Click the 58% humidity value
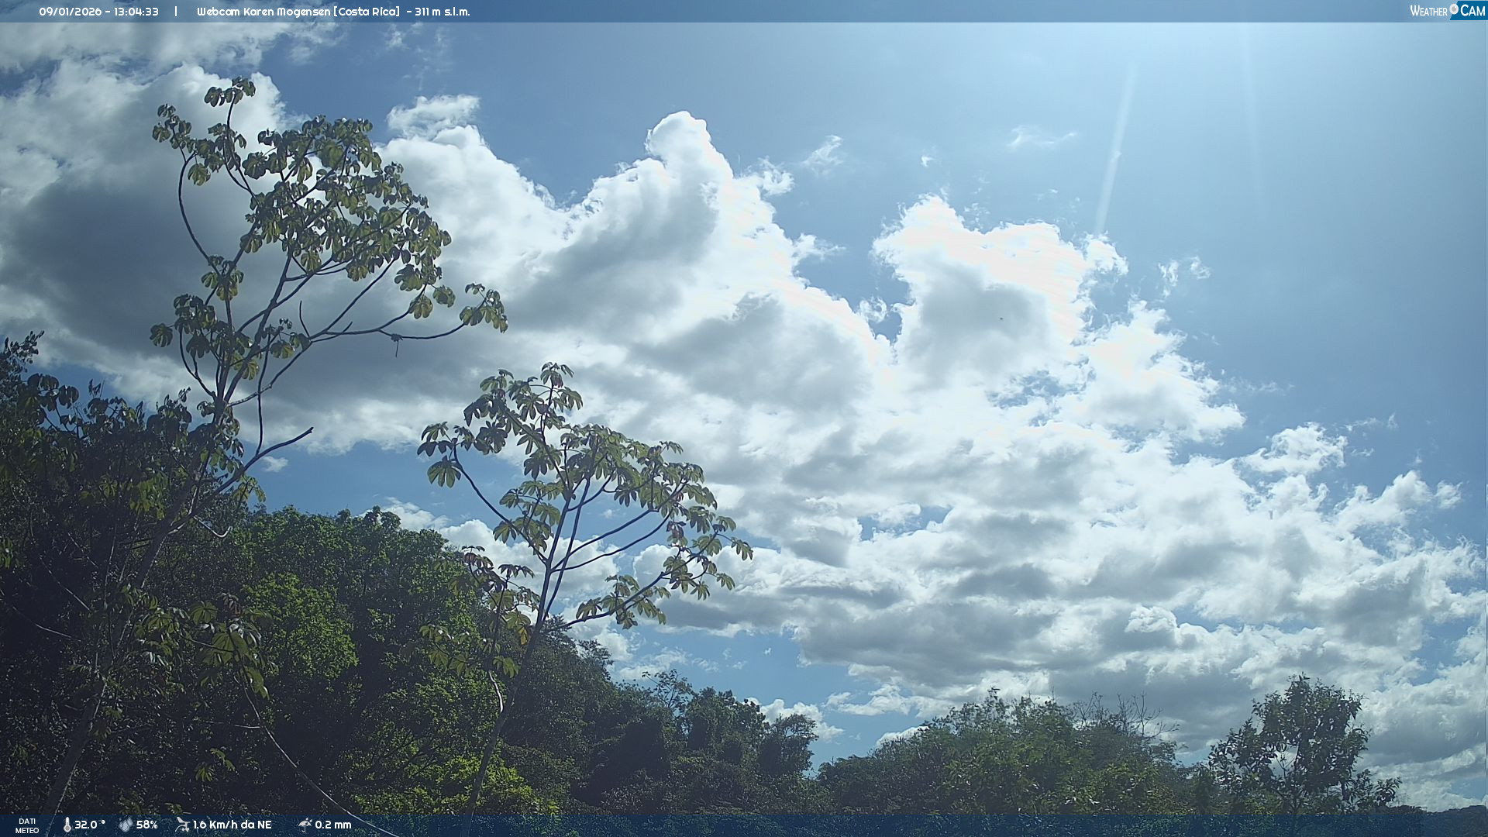 pos(146,825)
